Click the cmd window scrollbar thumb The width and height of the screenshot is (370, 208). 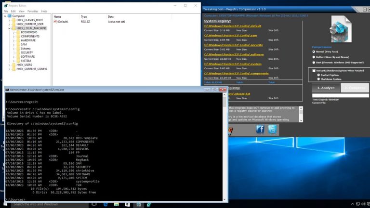[225, 102]
